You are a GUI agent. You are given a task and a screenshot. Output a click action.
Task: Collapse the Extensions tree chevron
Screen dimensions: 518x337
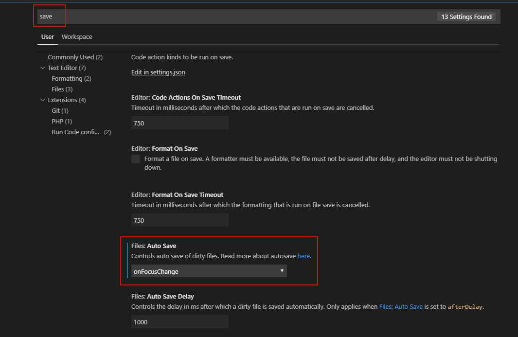pos(43,100)
